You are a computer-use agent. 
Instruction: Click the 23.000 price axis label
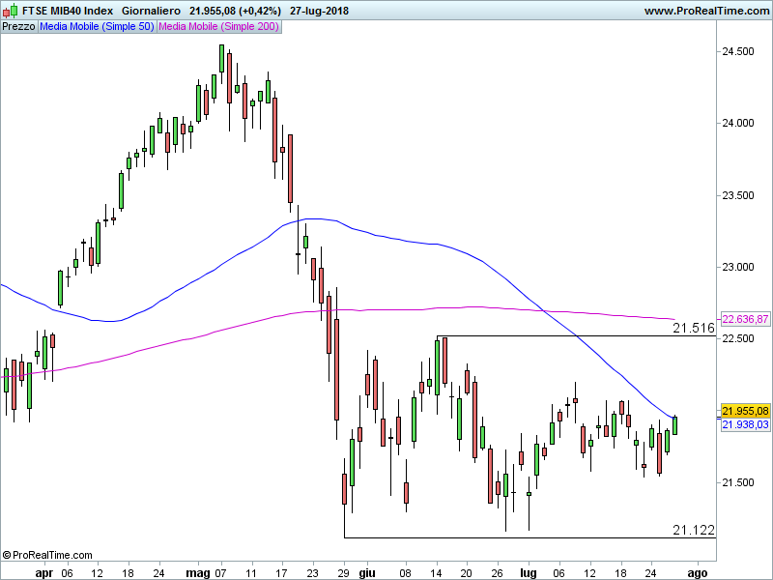738,267
